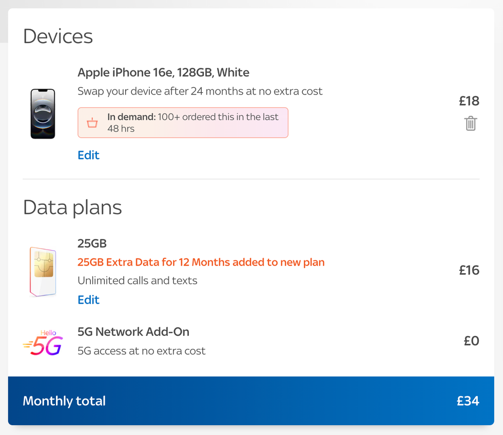
Task: Select the 25GB Extra Data promotion
Action: (201, 262)
